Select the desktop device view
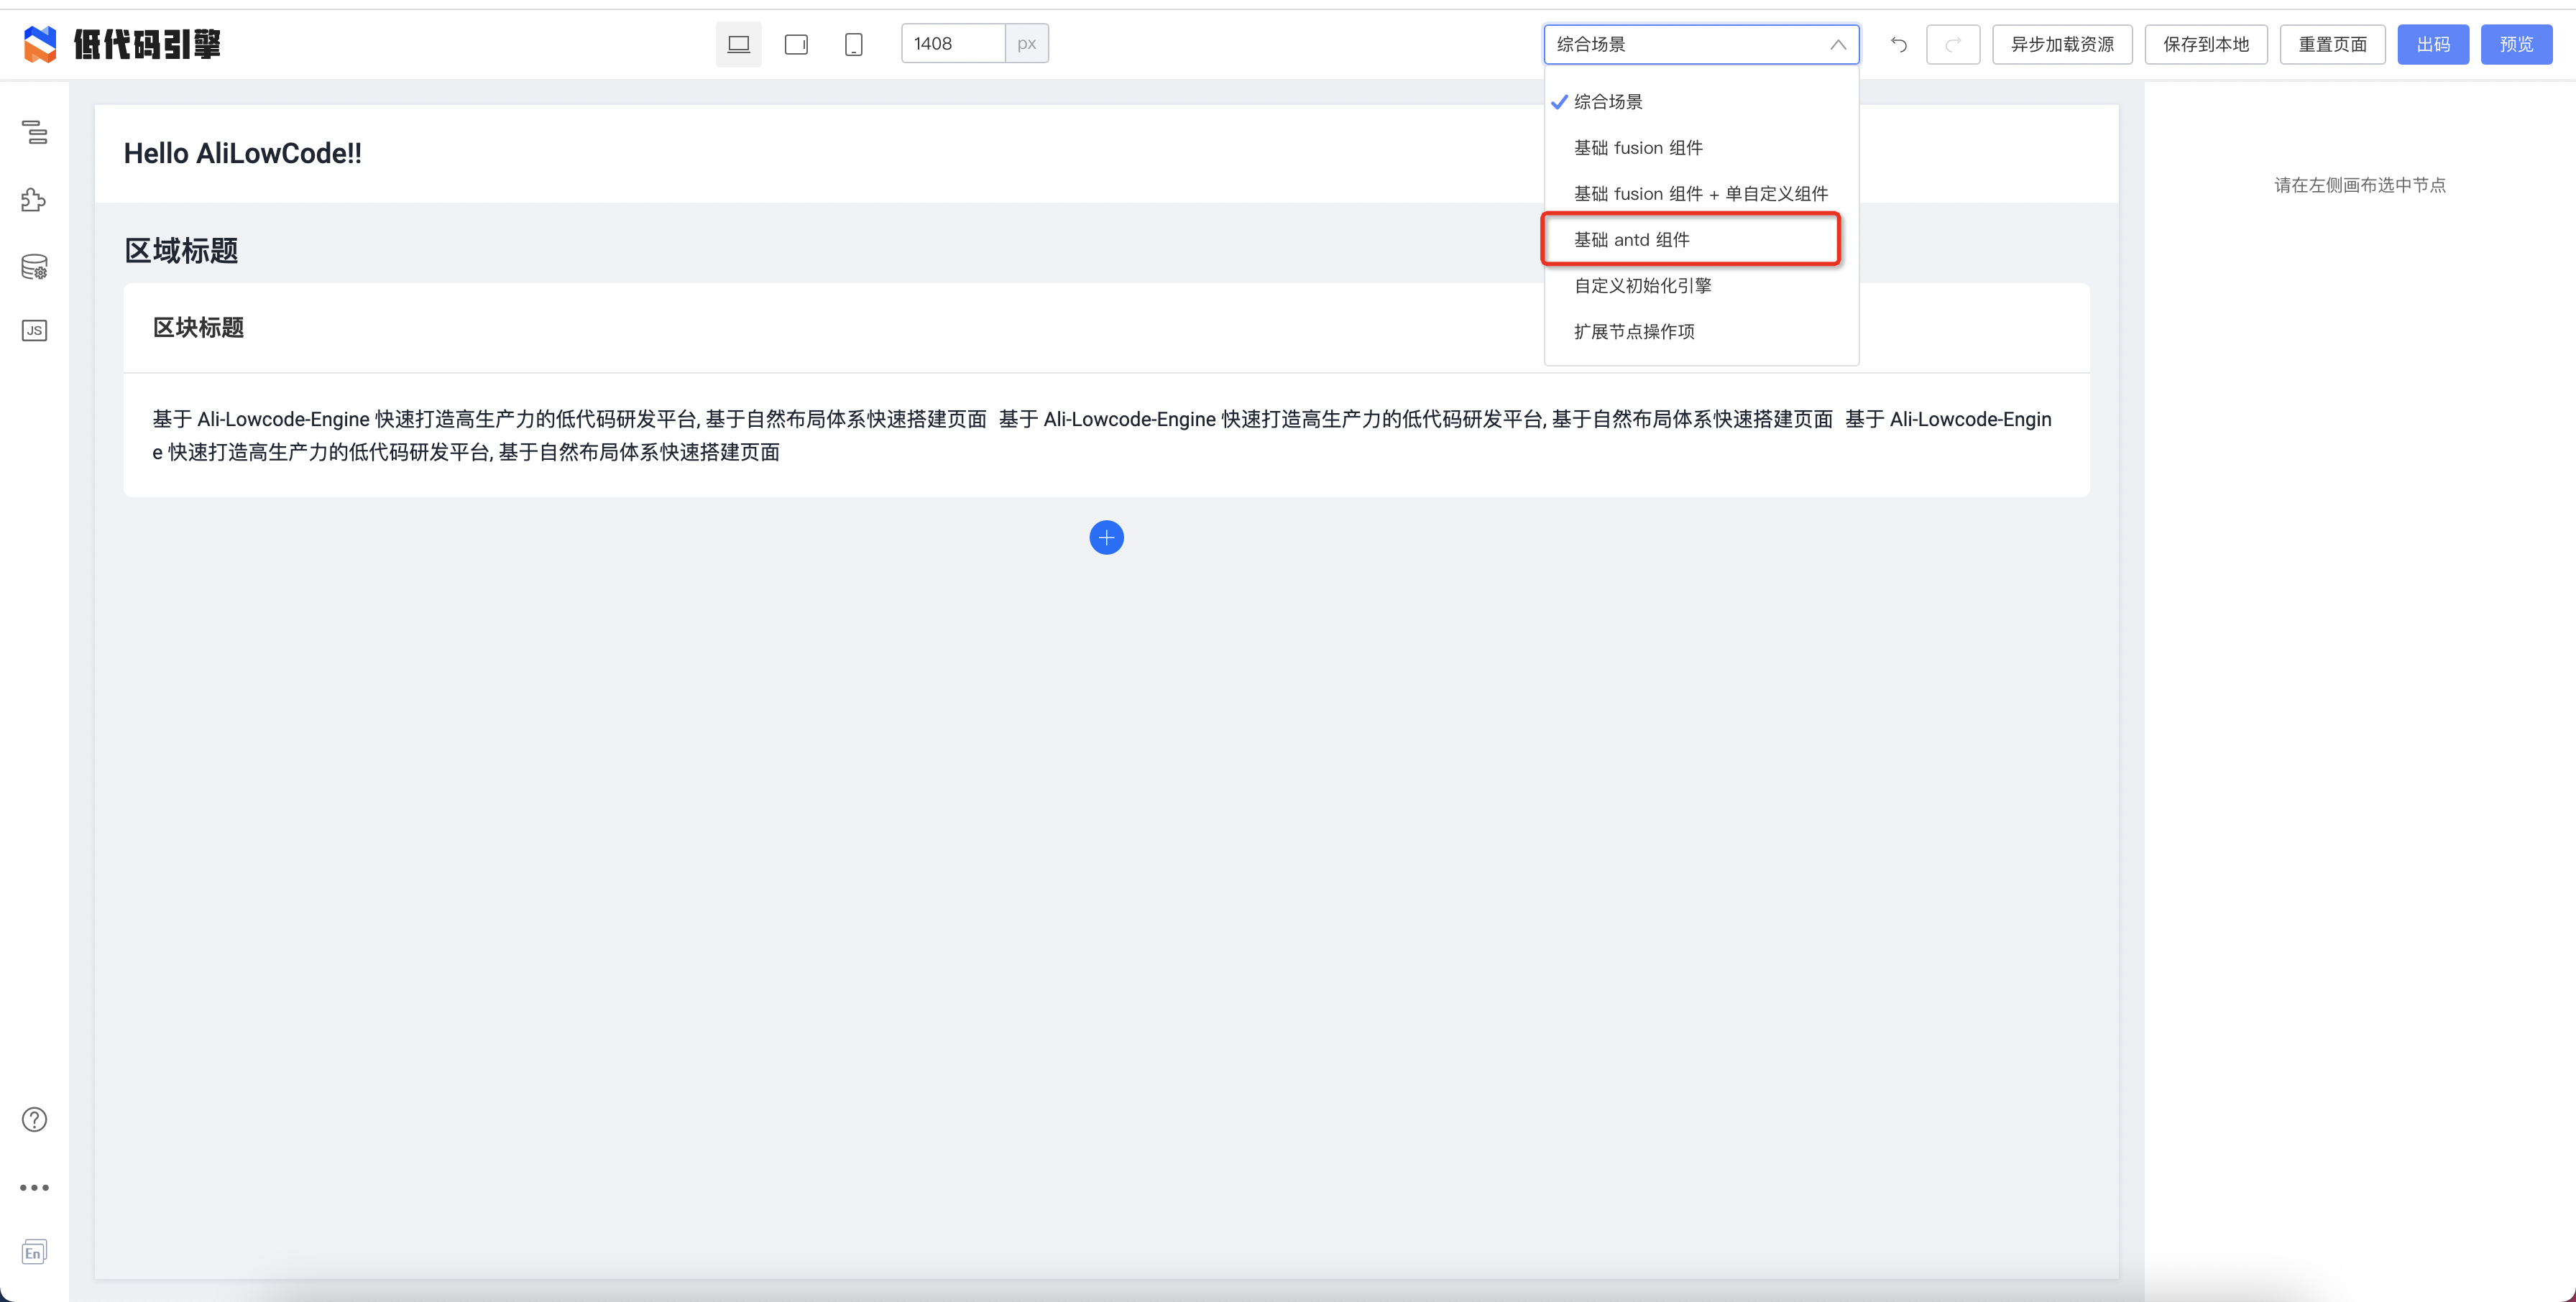 [738, 44]
